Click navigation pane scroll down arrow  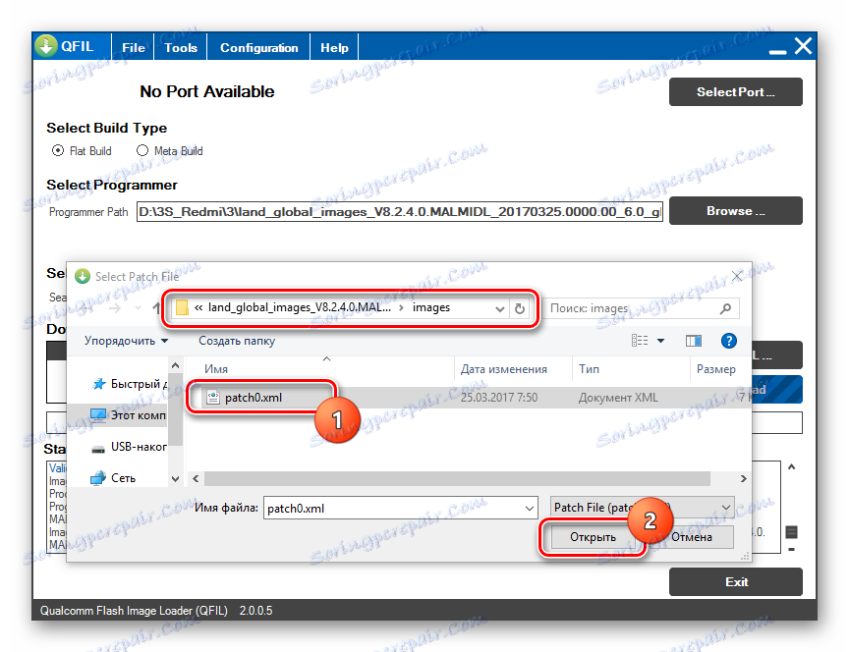click(176, 479)
